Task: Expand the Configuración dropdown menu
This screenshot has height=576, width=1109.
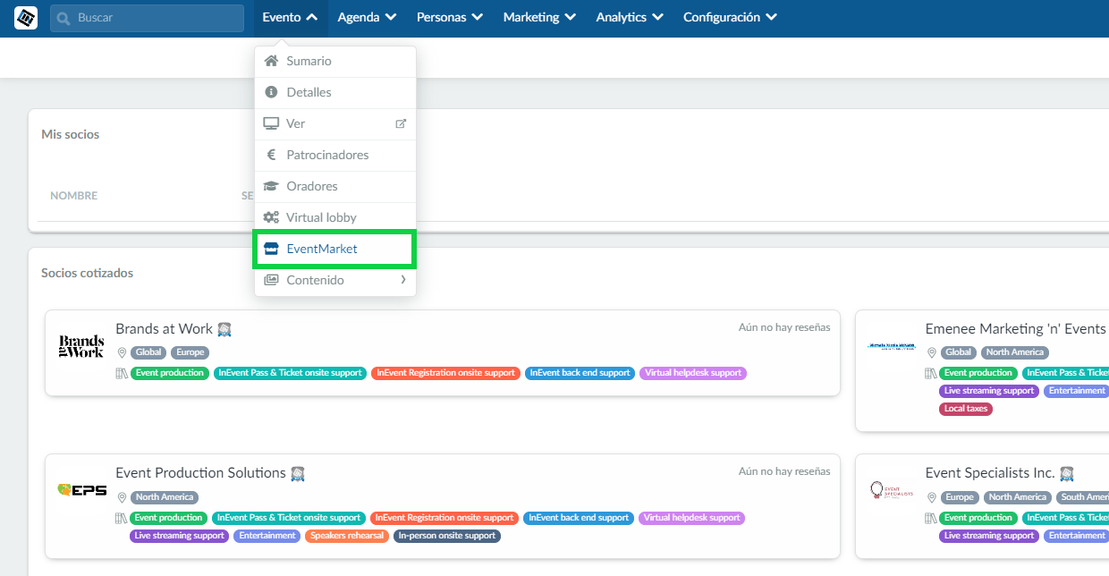Action: (x=730, y=17)
